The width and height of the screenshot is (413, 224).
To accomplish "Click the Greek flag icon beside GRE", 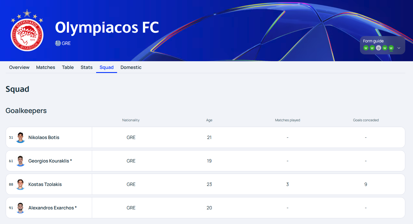I will [x=58, y=43].
